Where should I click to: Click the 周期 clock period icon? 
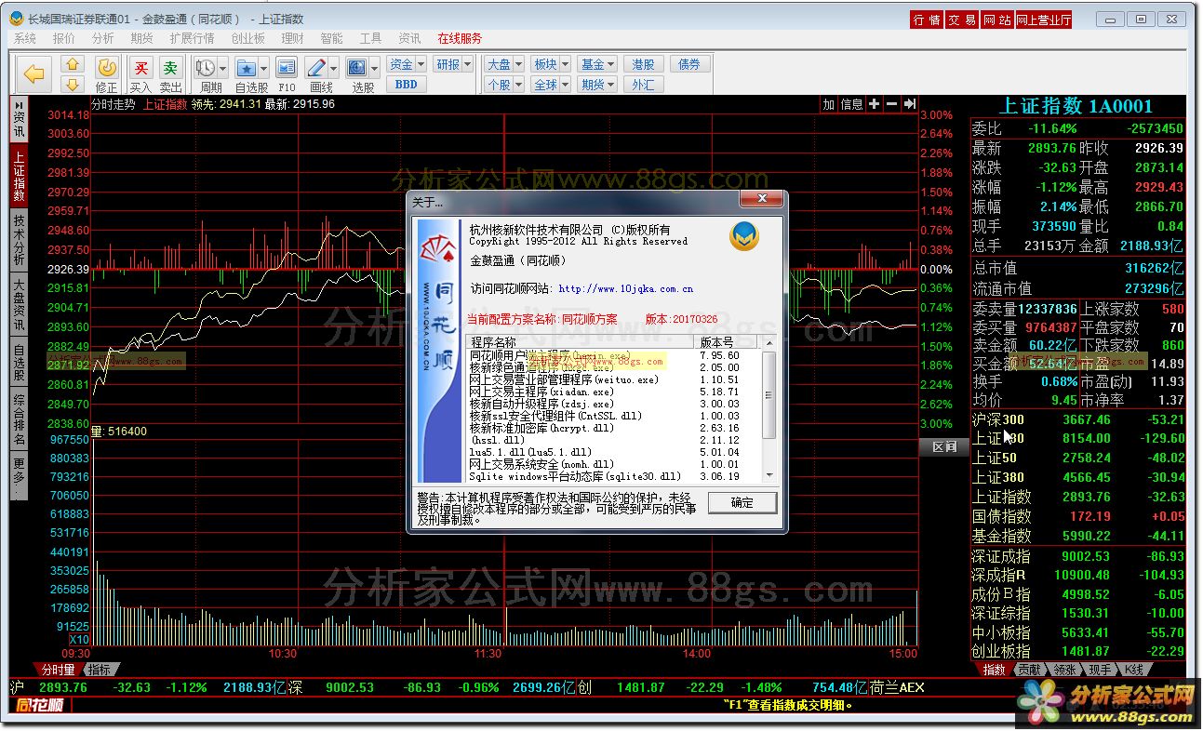[x=205, y=68]
